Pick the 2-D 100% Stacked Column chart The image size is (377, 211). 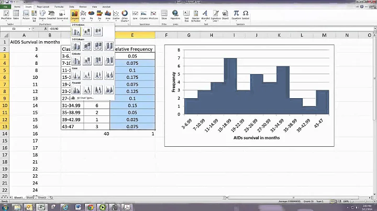98,32
